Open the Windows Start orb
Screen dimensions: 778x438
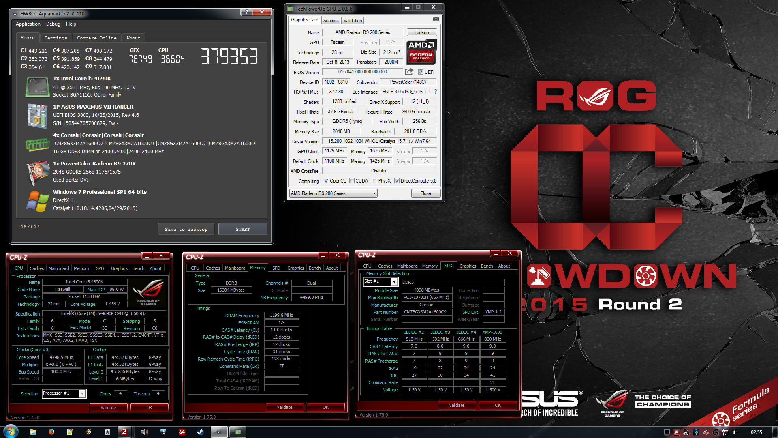(x=11, y=432)
